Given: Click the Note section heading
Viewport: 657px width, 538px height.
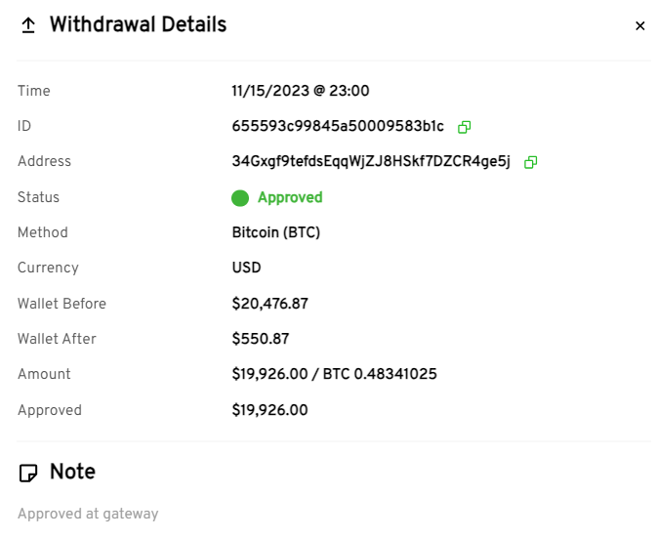Looking at the screenshot, I should tap(72, 472).
